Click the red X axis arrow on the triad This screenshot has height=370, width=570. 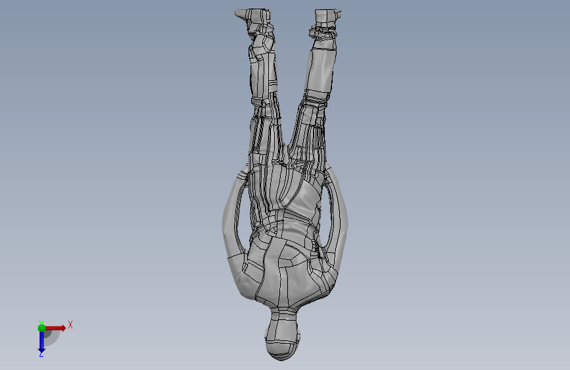coord(55,328)
